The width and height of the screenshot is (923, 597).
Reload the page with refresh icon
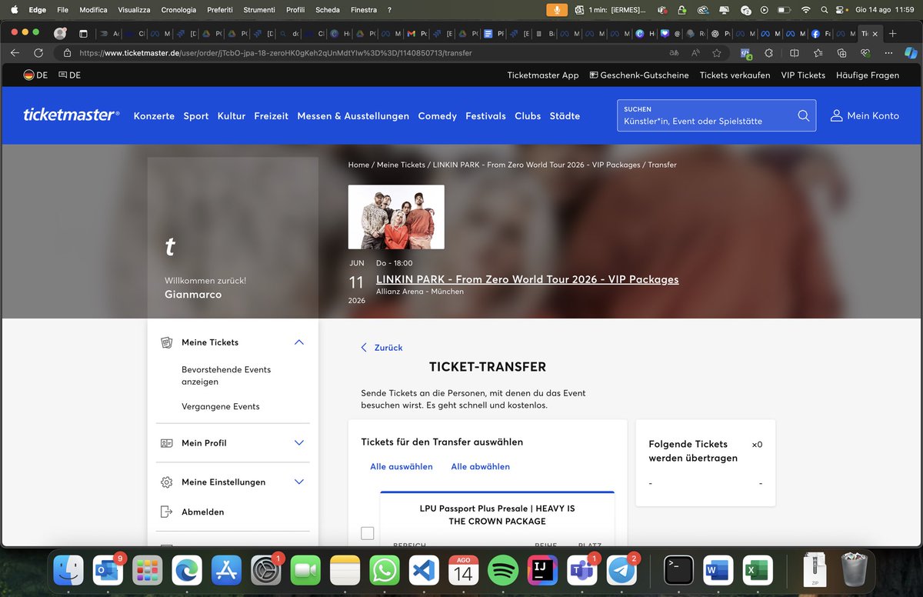click(38, 53)
